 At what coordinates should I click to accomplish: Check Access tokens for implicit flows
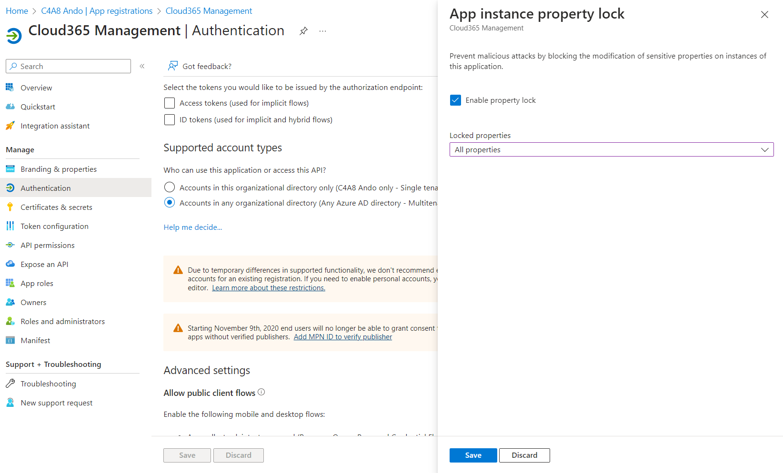click(x=170, y=103)
